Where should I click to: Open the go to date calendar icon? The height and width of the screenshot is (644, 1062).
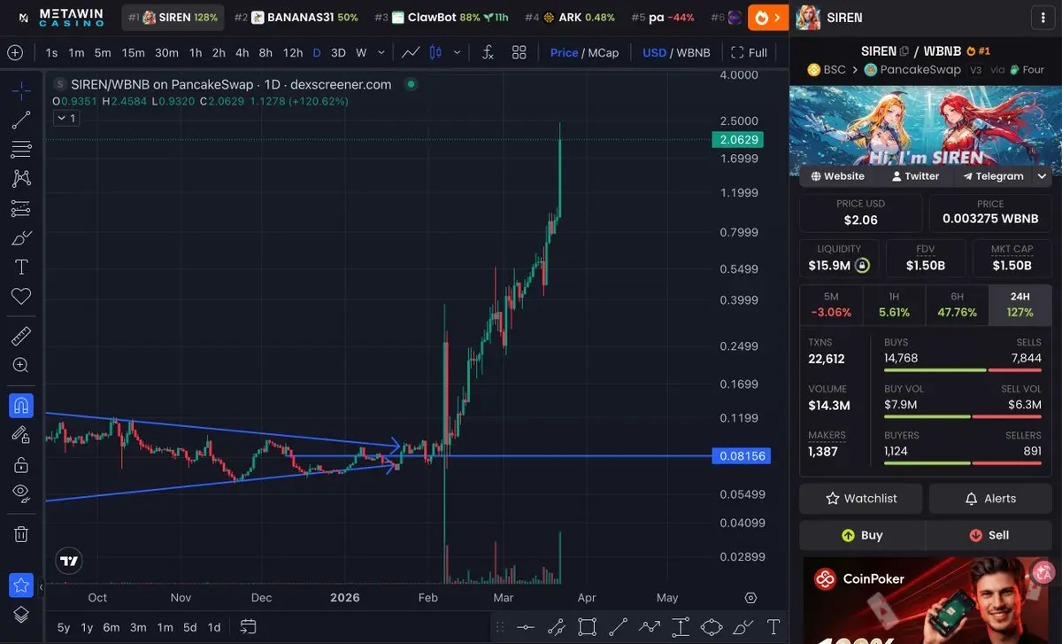tap(249, 626)
